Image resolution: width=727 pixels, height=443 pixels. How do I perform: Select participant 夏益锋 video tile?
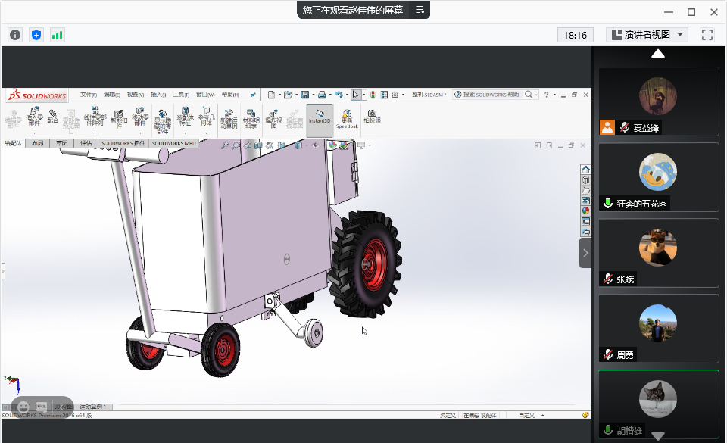coord(658,101)
